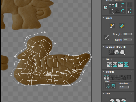This screenshot has width=136, height=102.
Task: Click the Weld group label
Action: (107, 81)
